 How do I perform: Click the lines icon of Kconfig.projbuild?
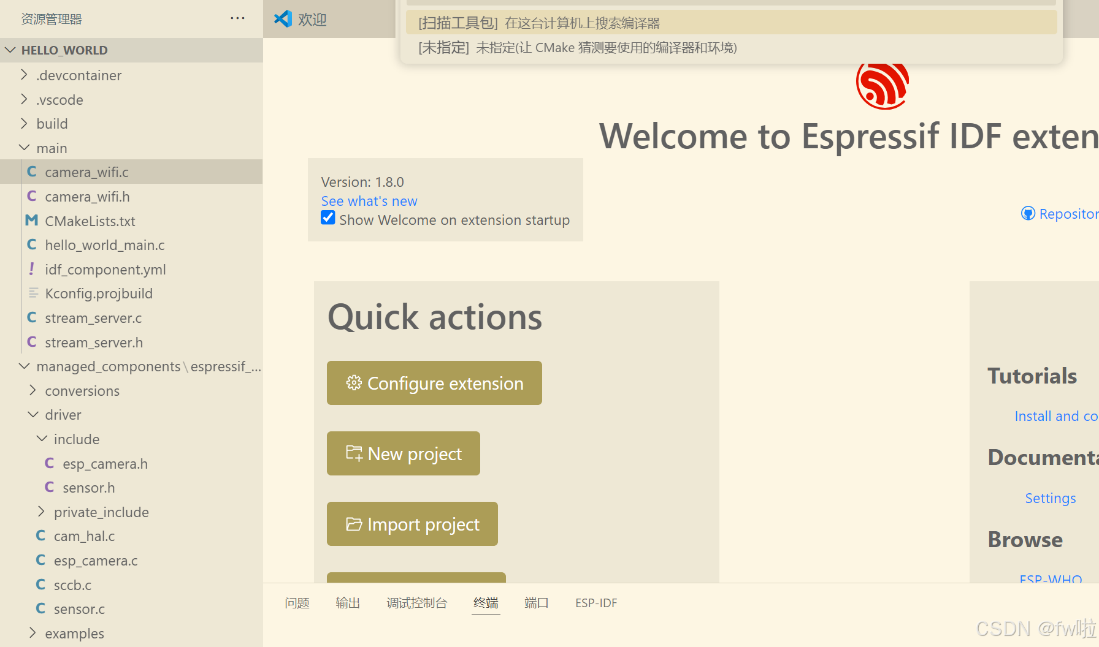[33, 293]
